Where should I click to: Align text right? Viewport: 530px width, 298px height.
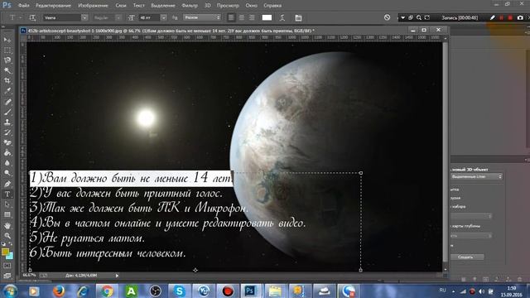point(252,17)
